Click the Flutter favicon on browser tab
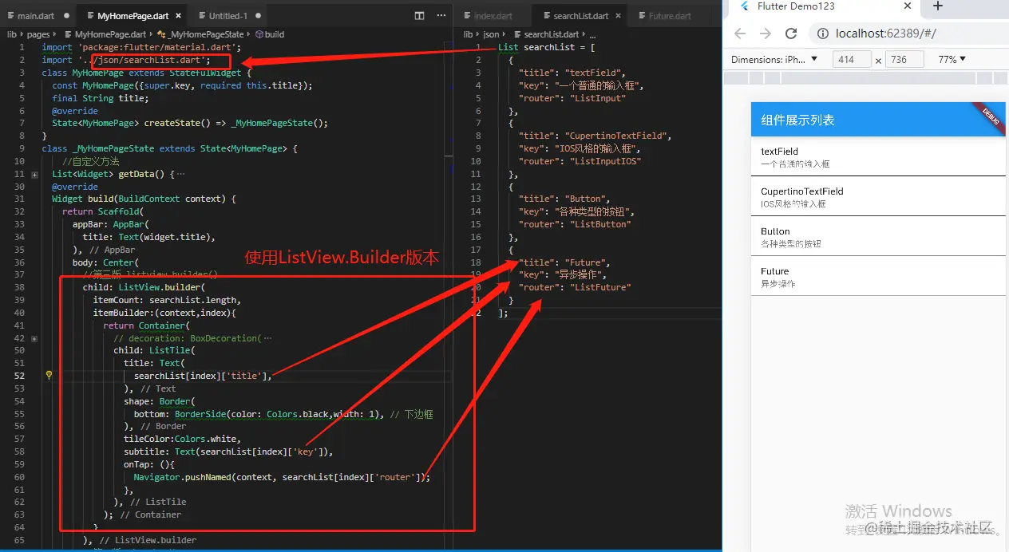This screenshot has width=1009, height=552. click(x=744, y=6)
